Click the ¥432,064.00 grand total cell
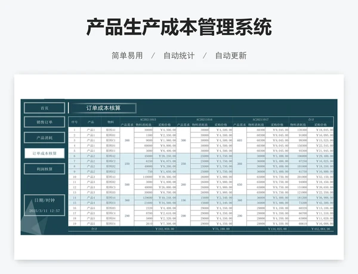Viewport: 358px width, 274px height. (x=320, y=229)
